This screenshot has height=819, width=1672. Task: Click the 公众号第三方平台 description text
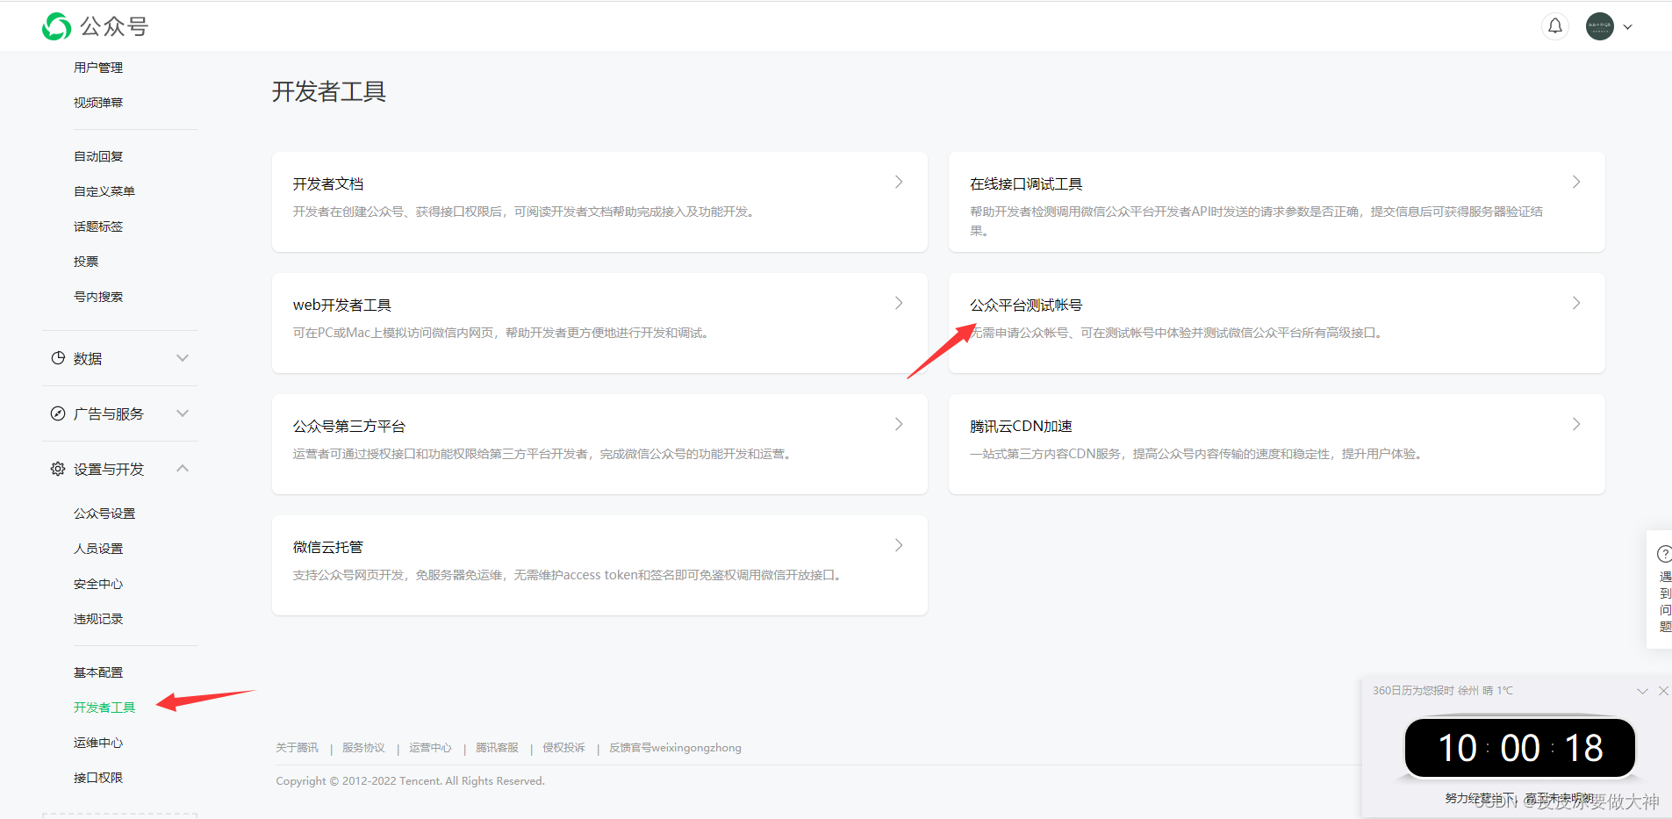543,454
